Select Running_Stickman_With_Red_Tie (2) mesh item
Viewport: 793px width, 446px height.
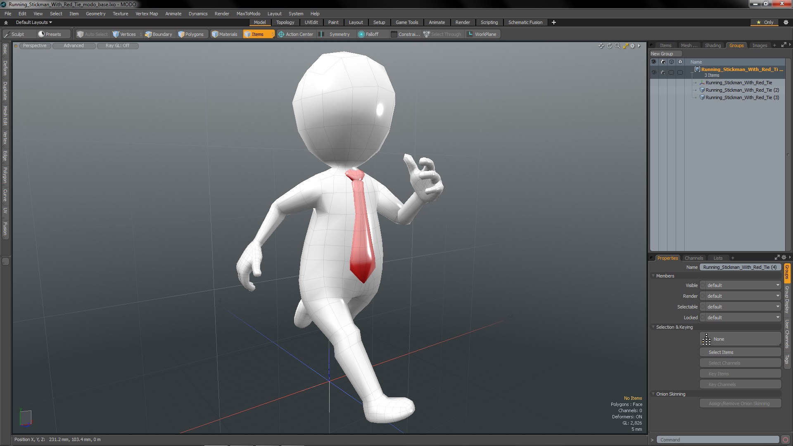tap(742, 90)
